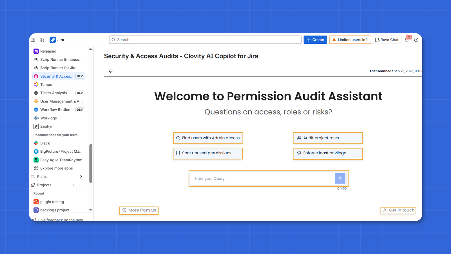Open Rovo Chat

(x=387, y=40)
